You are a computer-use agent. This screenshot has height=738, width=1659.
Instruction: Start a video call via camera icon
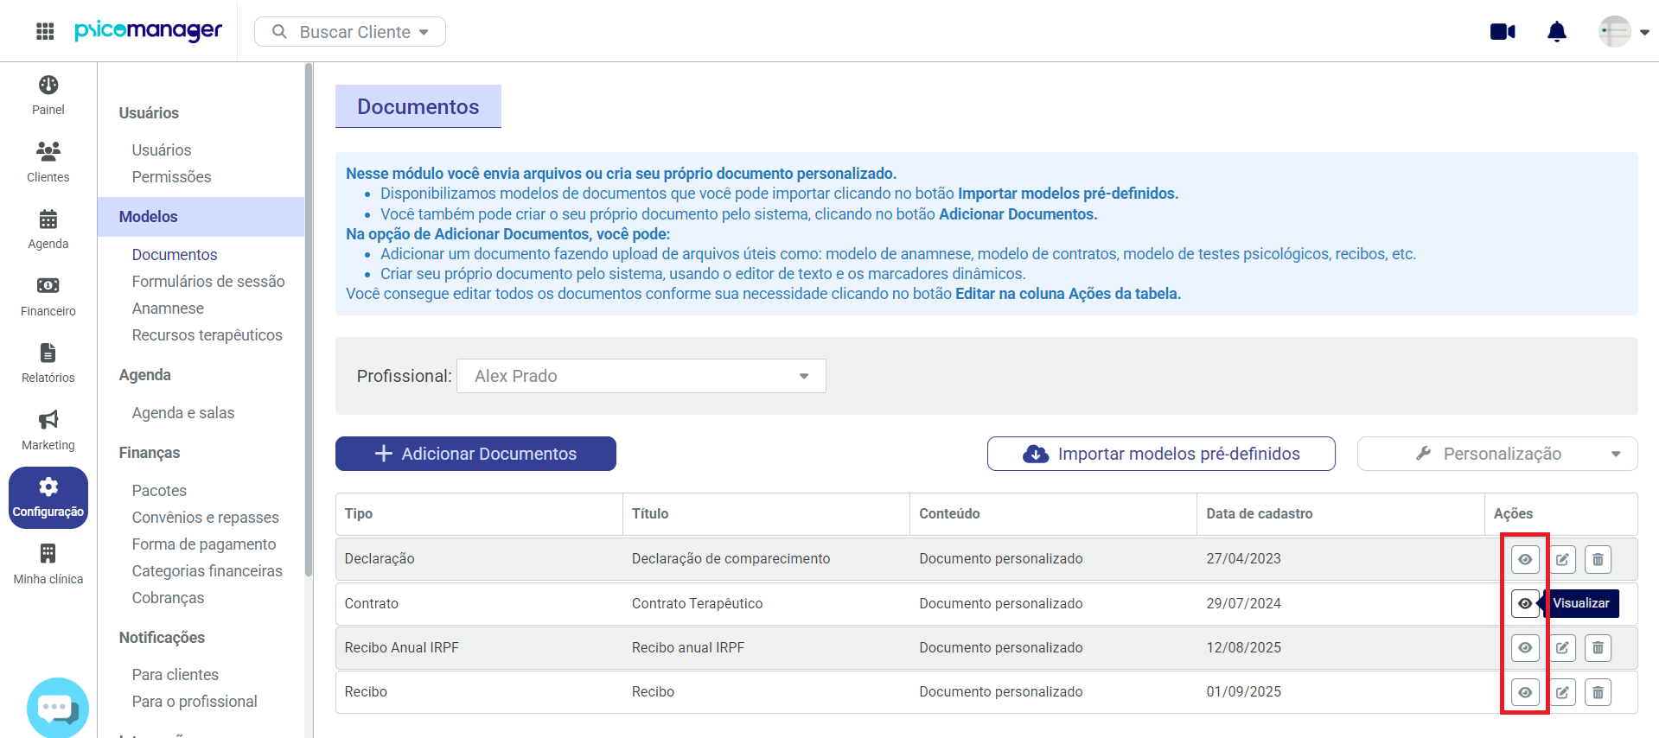(x=1503, y=32)
